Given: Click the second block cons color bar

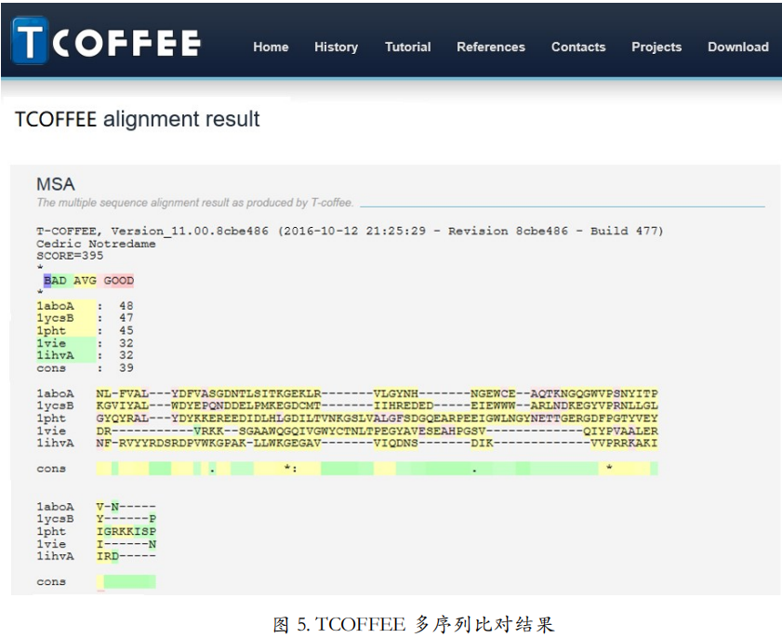Looking at the screenshot, I should (126, 581).
